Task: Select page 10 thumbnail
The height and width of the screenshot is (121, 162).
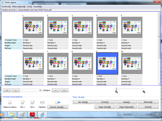Action: coord(132,63)
